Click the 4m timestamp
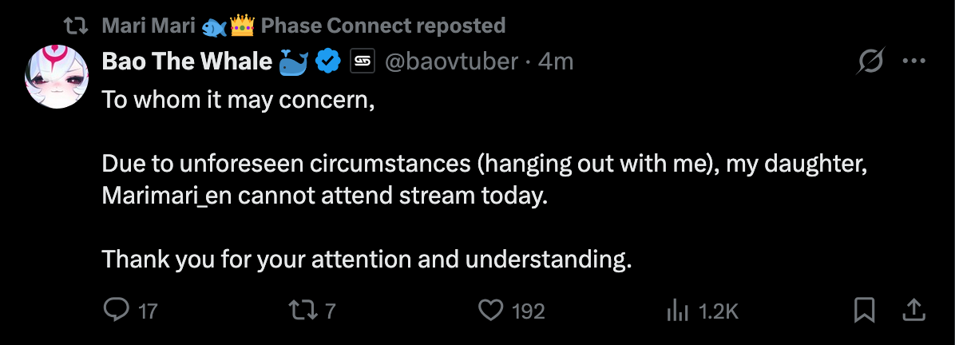 pyautogui.click(x=556, y=61)
